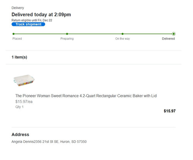Screen dimensions: 193x160
Task: Select the On the way step dot
Action: [x=122, y=34]
